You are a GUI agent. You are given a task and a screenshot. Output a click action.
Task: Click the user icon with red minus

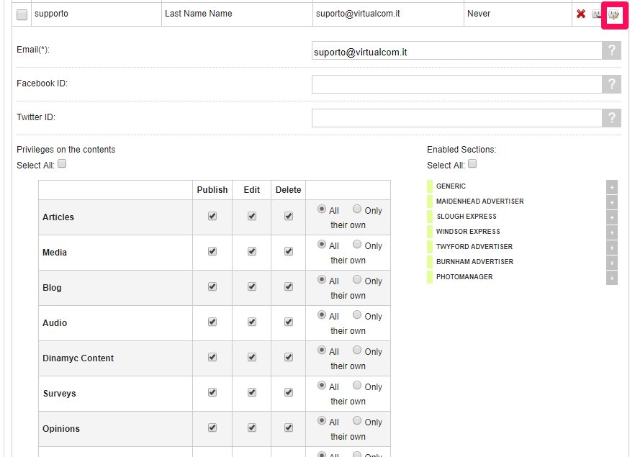pyautogui.click(x=598, y=14)
